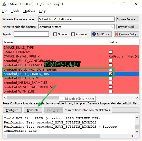Select protobuf_BUILD_TESTS entry
This screenshot has width=142, height=141.
[x=21, y=78]
